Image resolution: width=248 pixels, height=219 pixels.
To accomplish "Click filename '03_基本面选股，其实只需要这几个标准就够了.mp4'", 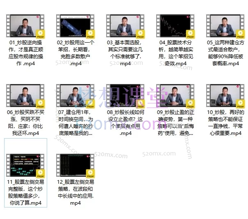I will click(x=125, y=53).
